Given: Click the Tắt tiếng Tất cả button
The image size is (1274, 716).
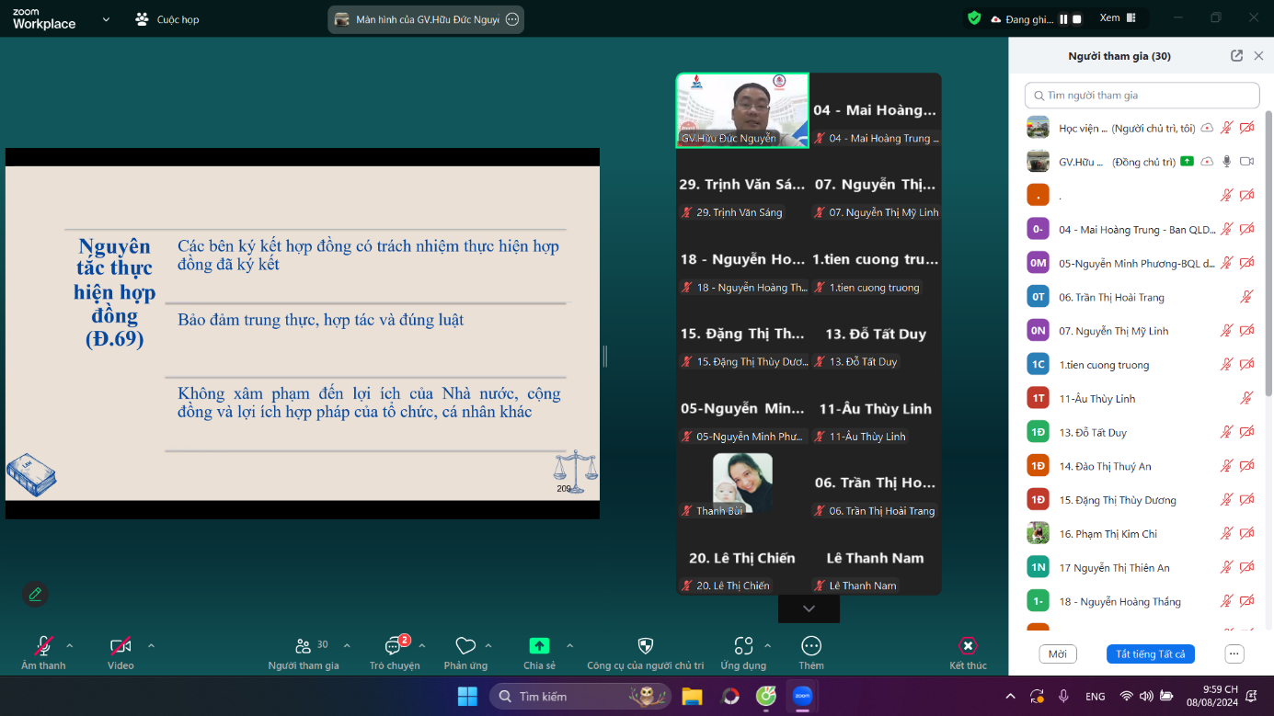Looking at the screenshot, I should (1150, 654).
